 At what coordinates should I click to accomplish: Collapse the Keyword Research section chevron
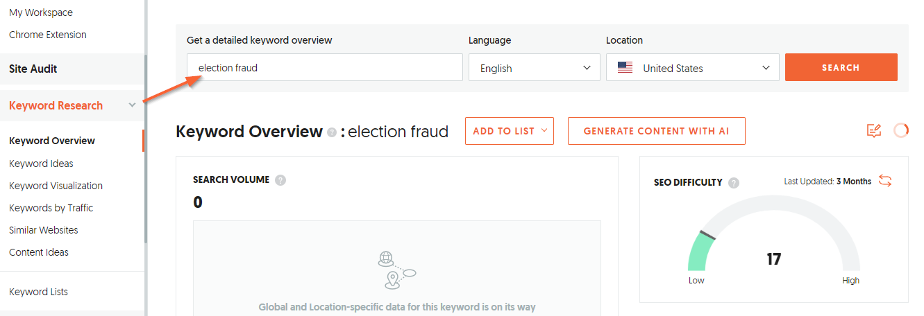(133, 105)
